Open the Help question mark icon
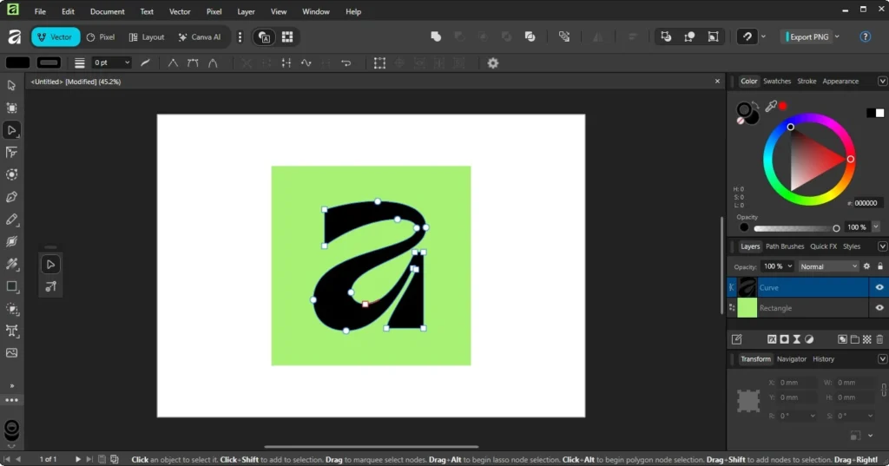889x466 pixels. pos(865,36)
